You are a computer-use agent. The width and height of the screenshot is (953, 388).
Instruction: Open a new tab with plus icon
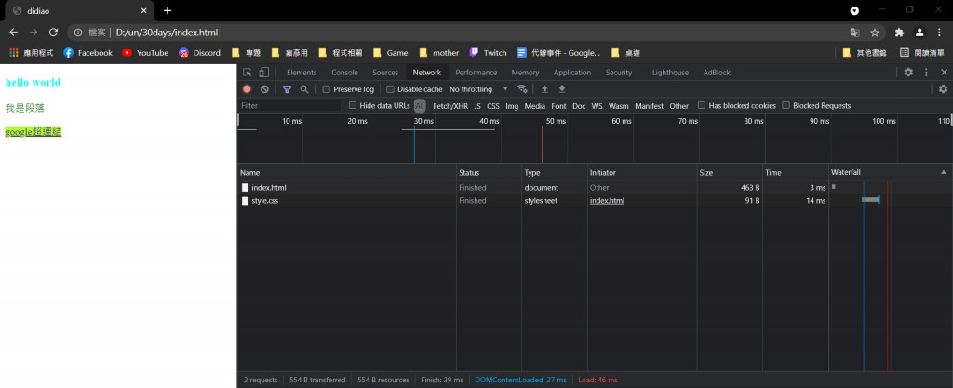(x=168, y=10)
